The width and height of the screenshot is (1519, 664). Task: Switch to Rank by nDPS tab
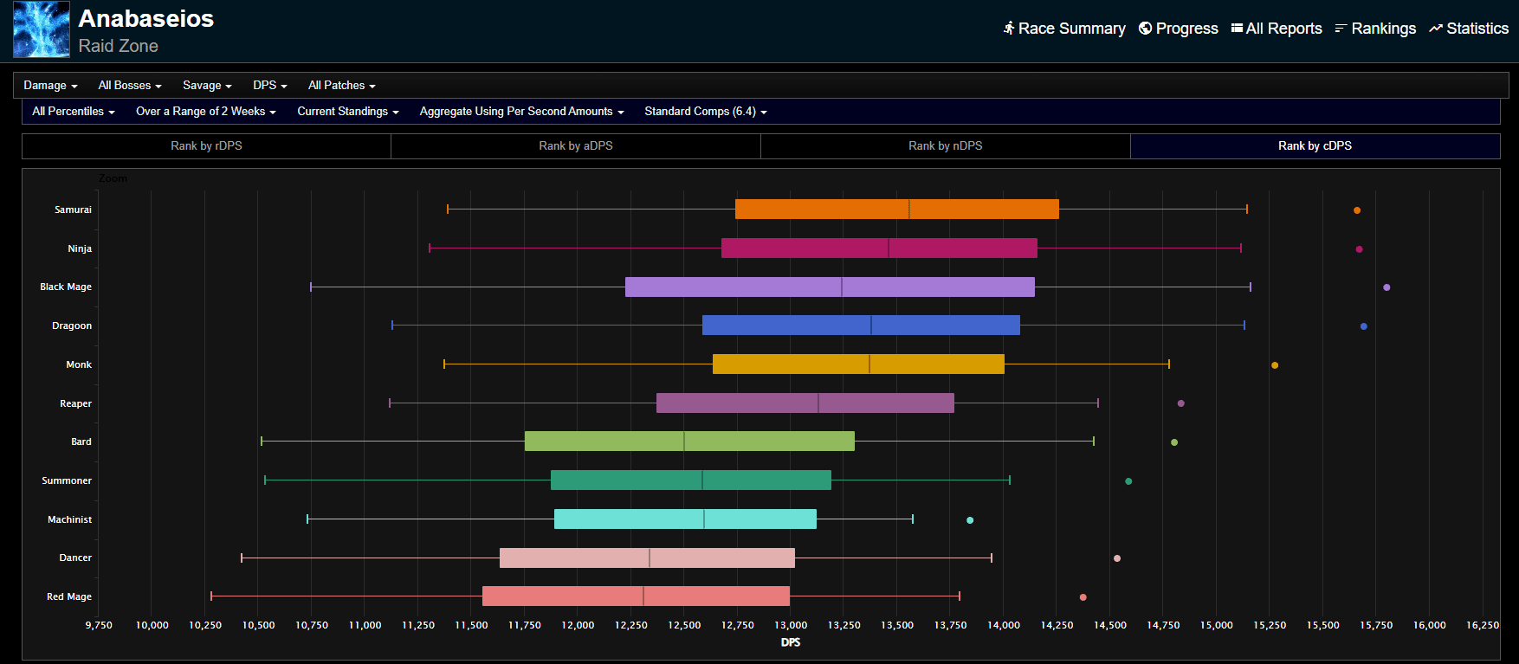945,146
